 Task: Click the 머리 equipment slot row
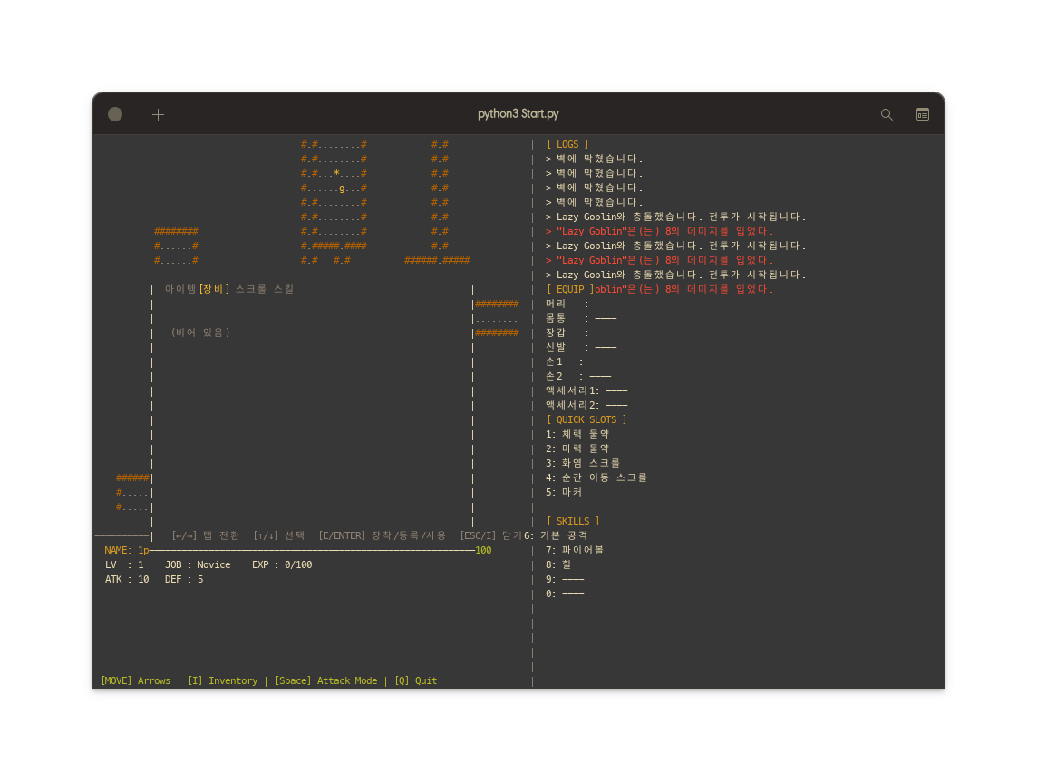point(580,304)
